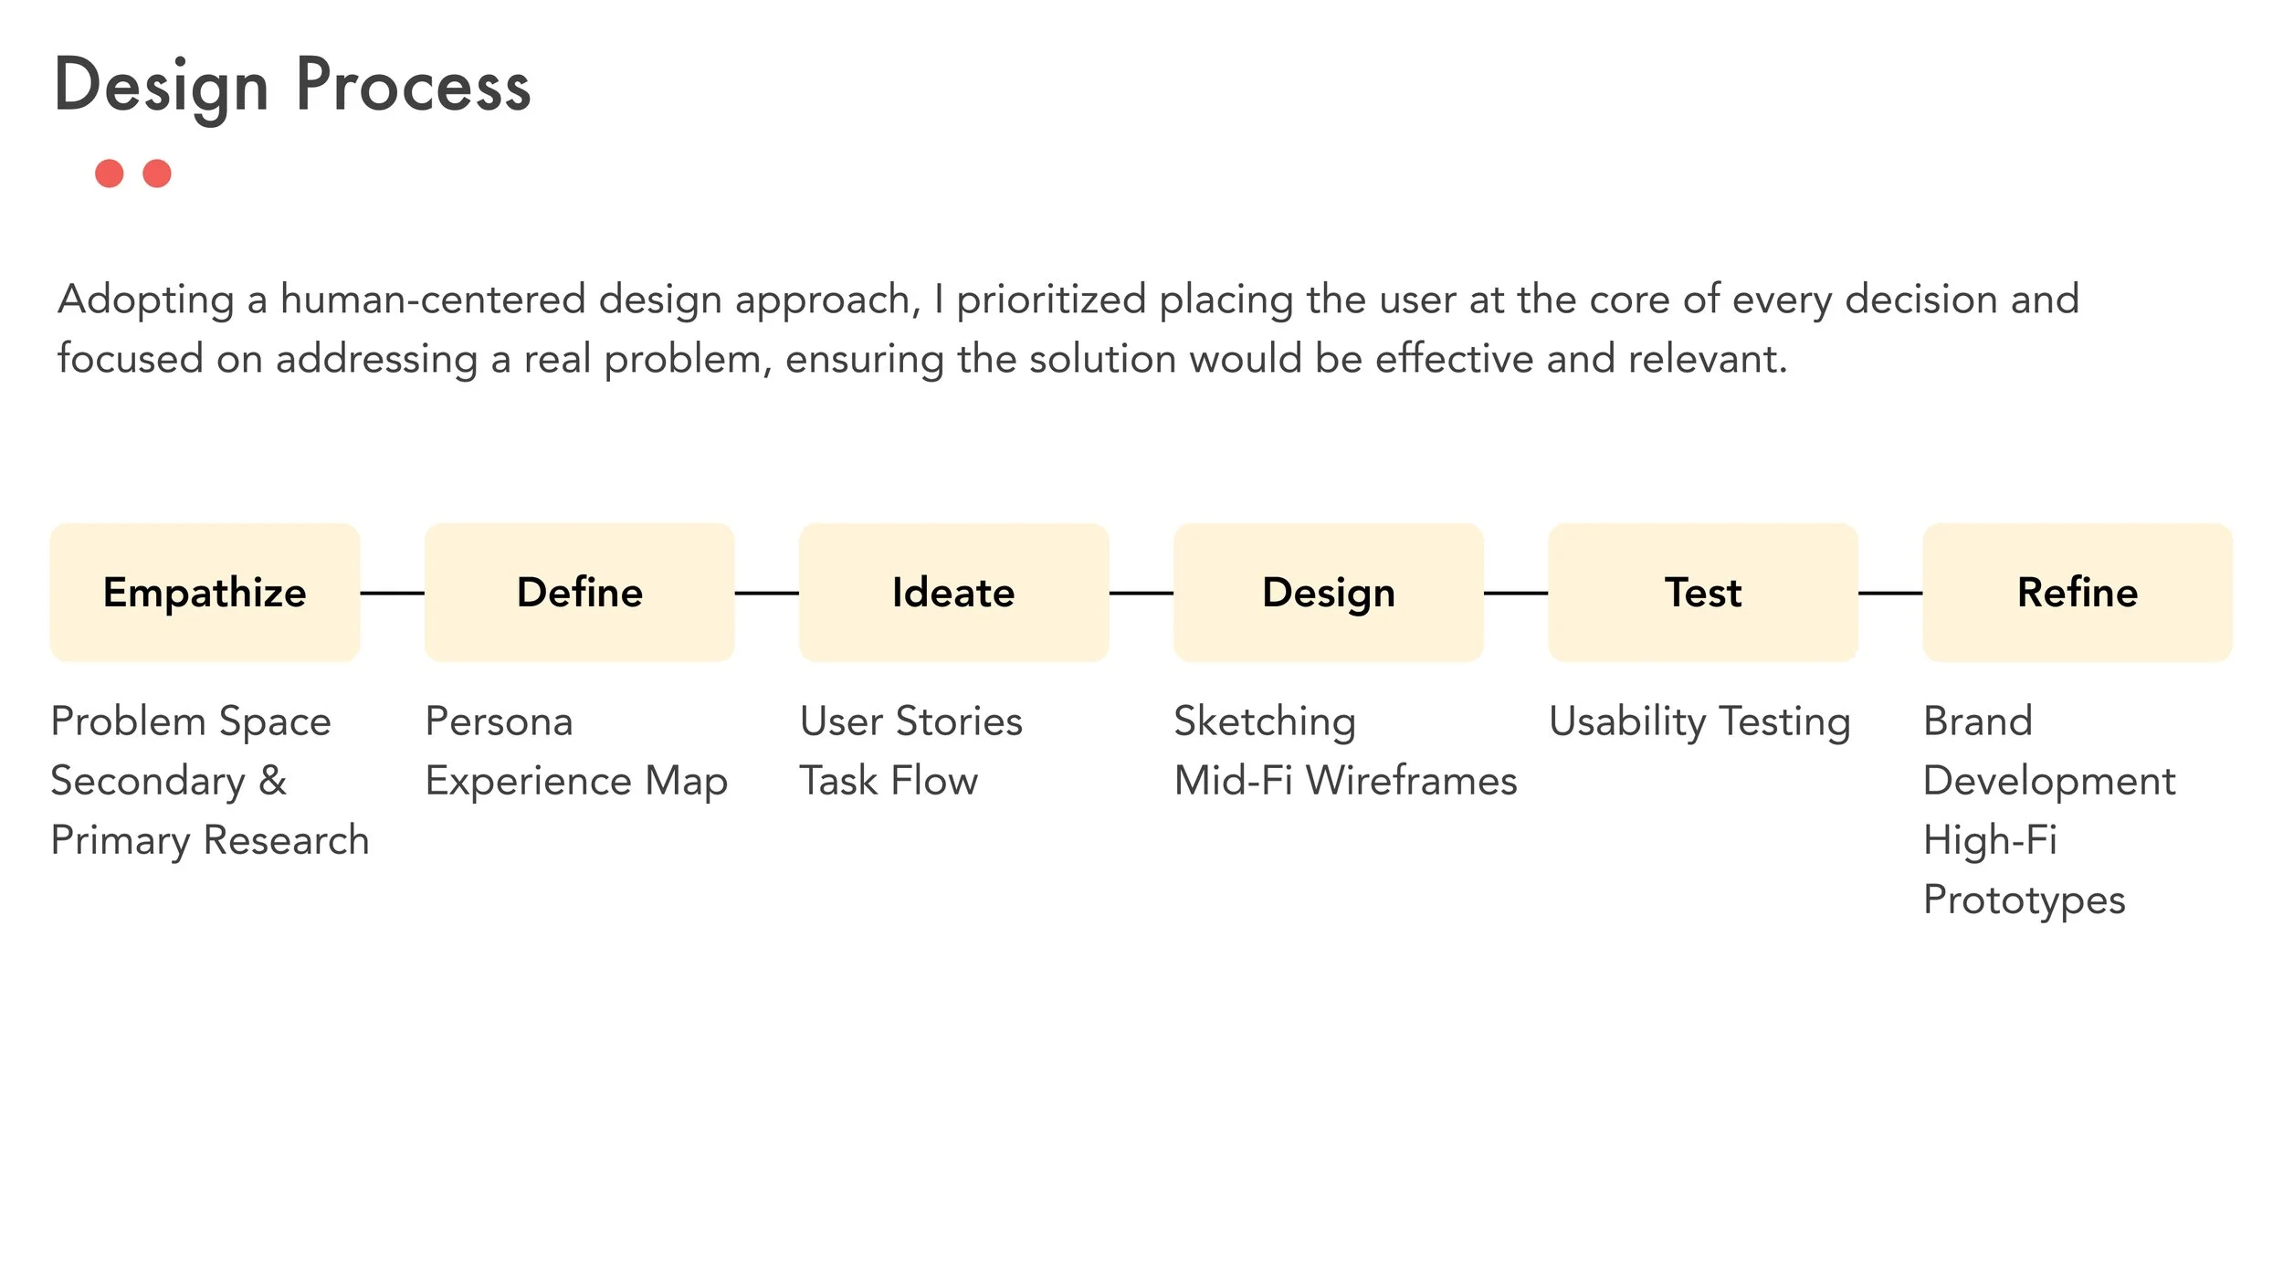The image size is (2283, 1284).
Task: Select Mid-Fi Wireframes text
Action: (x=1345, y=781)
